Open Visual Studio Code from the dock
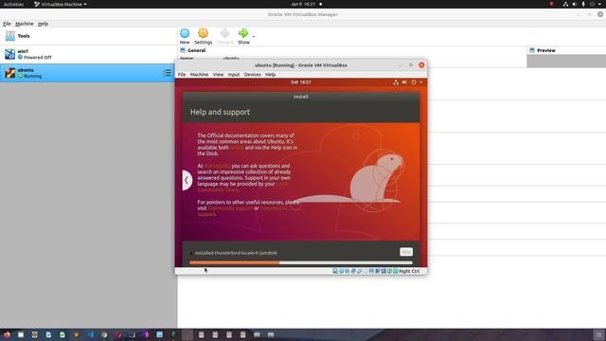This screenshot has height=341, width=606. (x=90, y=334)
